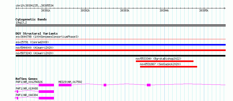
Task: Open variant nsv6531867 (Sedlazeck2020) label
Action: pyautogui.click(x=160, y=64)
